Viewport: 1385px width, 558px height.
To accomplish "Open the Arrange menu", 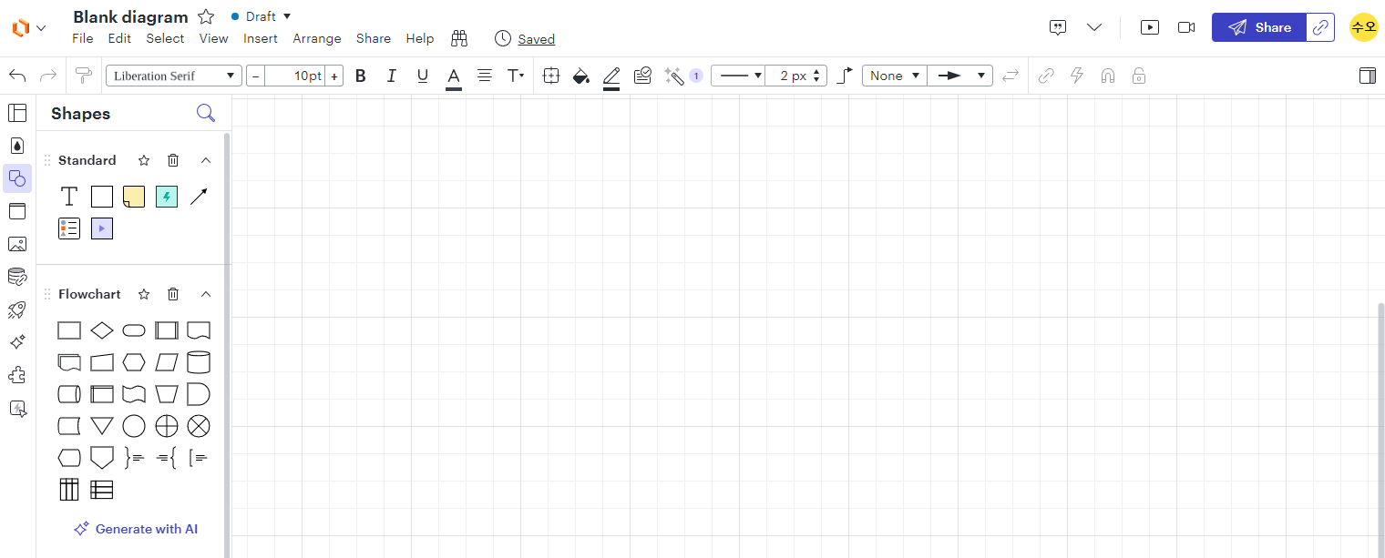I will (x=317, y=38).
